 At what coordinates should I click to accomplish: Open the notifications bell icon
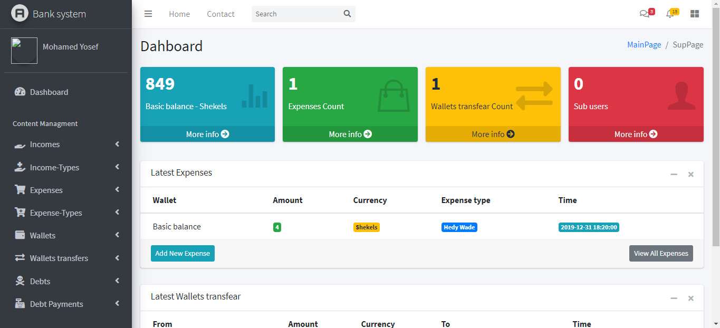coord(669,14)
